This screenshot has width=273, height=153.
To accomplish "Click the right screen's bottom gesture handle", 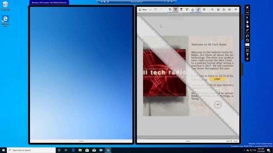I will point(188,141).
